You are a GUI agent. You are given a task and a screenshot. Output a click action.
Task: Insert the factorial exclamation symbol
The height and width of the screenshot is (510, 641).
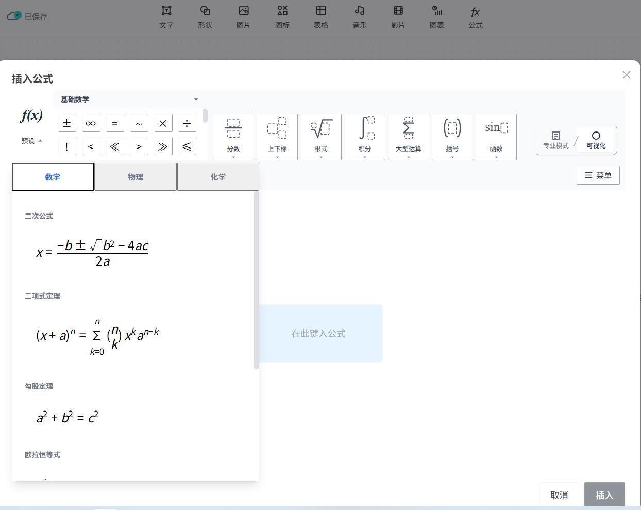tap(66, 146)
